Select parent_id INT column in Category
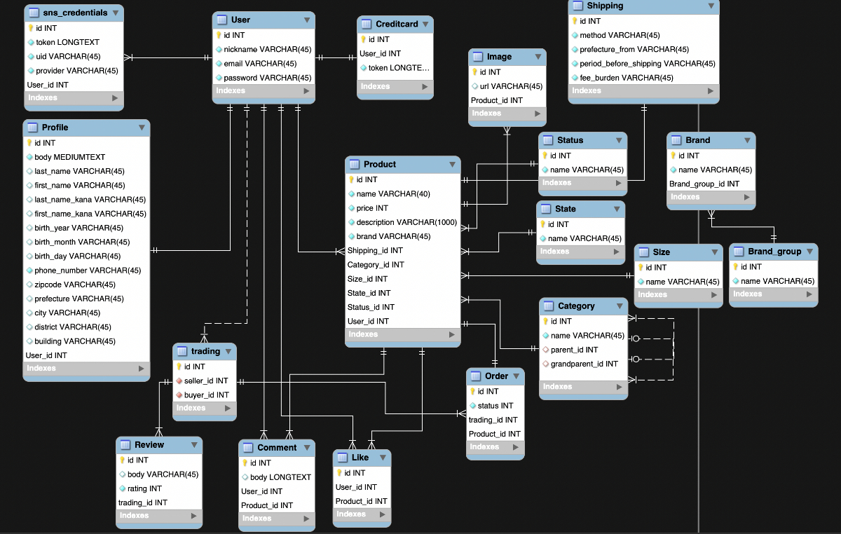The image size is (841, 534). [x=574, y=350]
